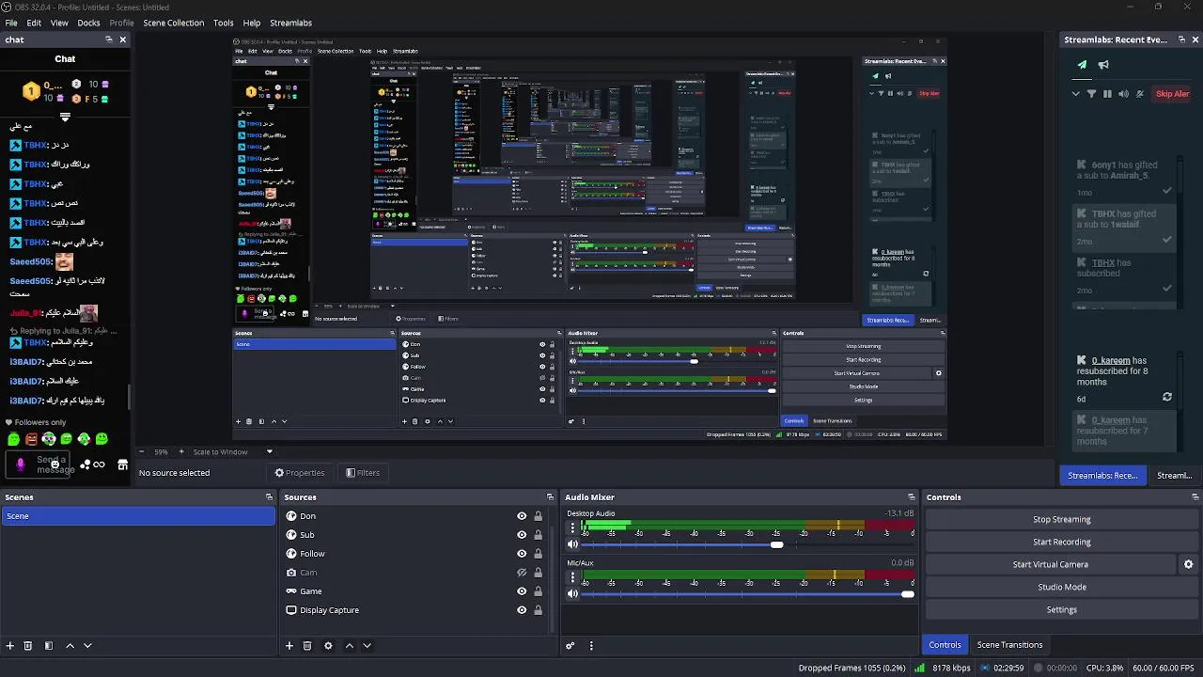Open scene filters icon in Scenes dock
Screen dimensions: 1203x677
49,646
